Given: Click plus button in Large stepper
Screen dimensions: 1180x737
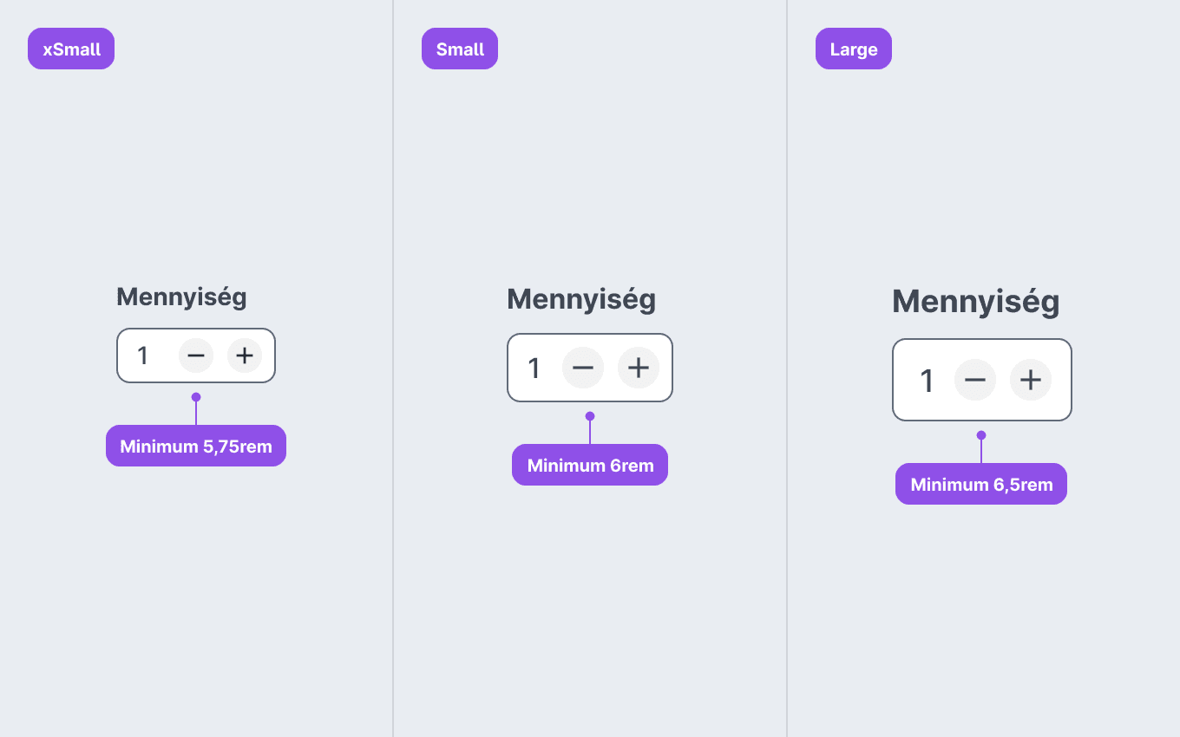Looking at the screenshot, I should [x=1031, y=380].
